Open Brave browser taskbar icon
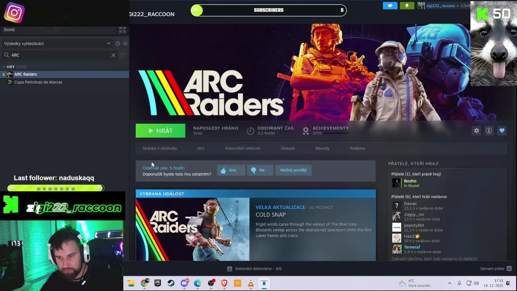Viewport: 517px width, 291px height. 224,283
